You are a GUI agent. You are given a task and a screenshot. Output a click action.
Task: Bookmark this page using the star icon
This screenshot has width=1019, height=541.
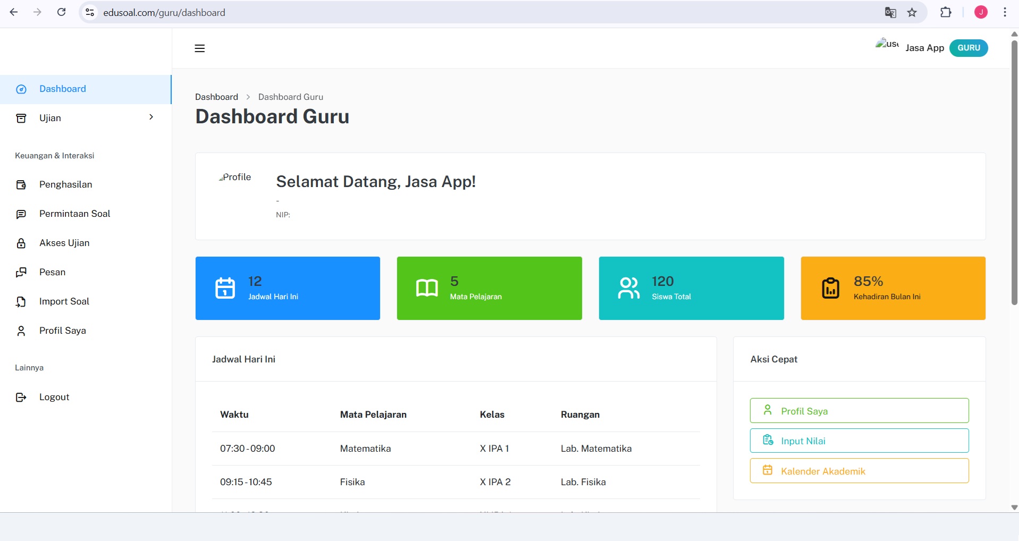[x=912, y=12]
